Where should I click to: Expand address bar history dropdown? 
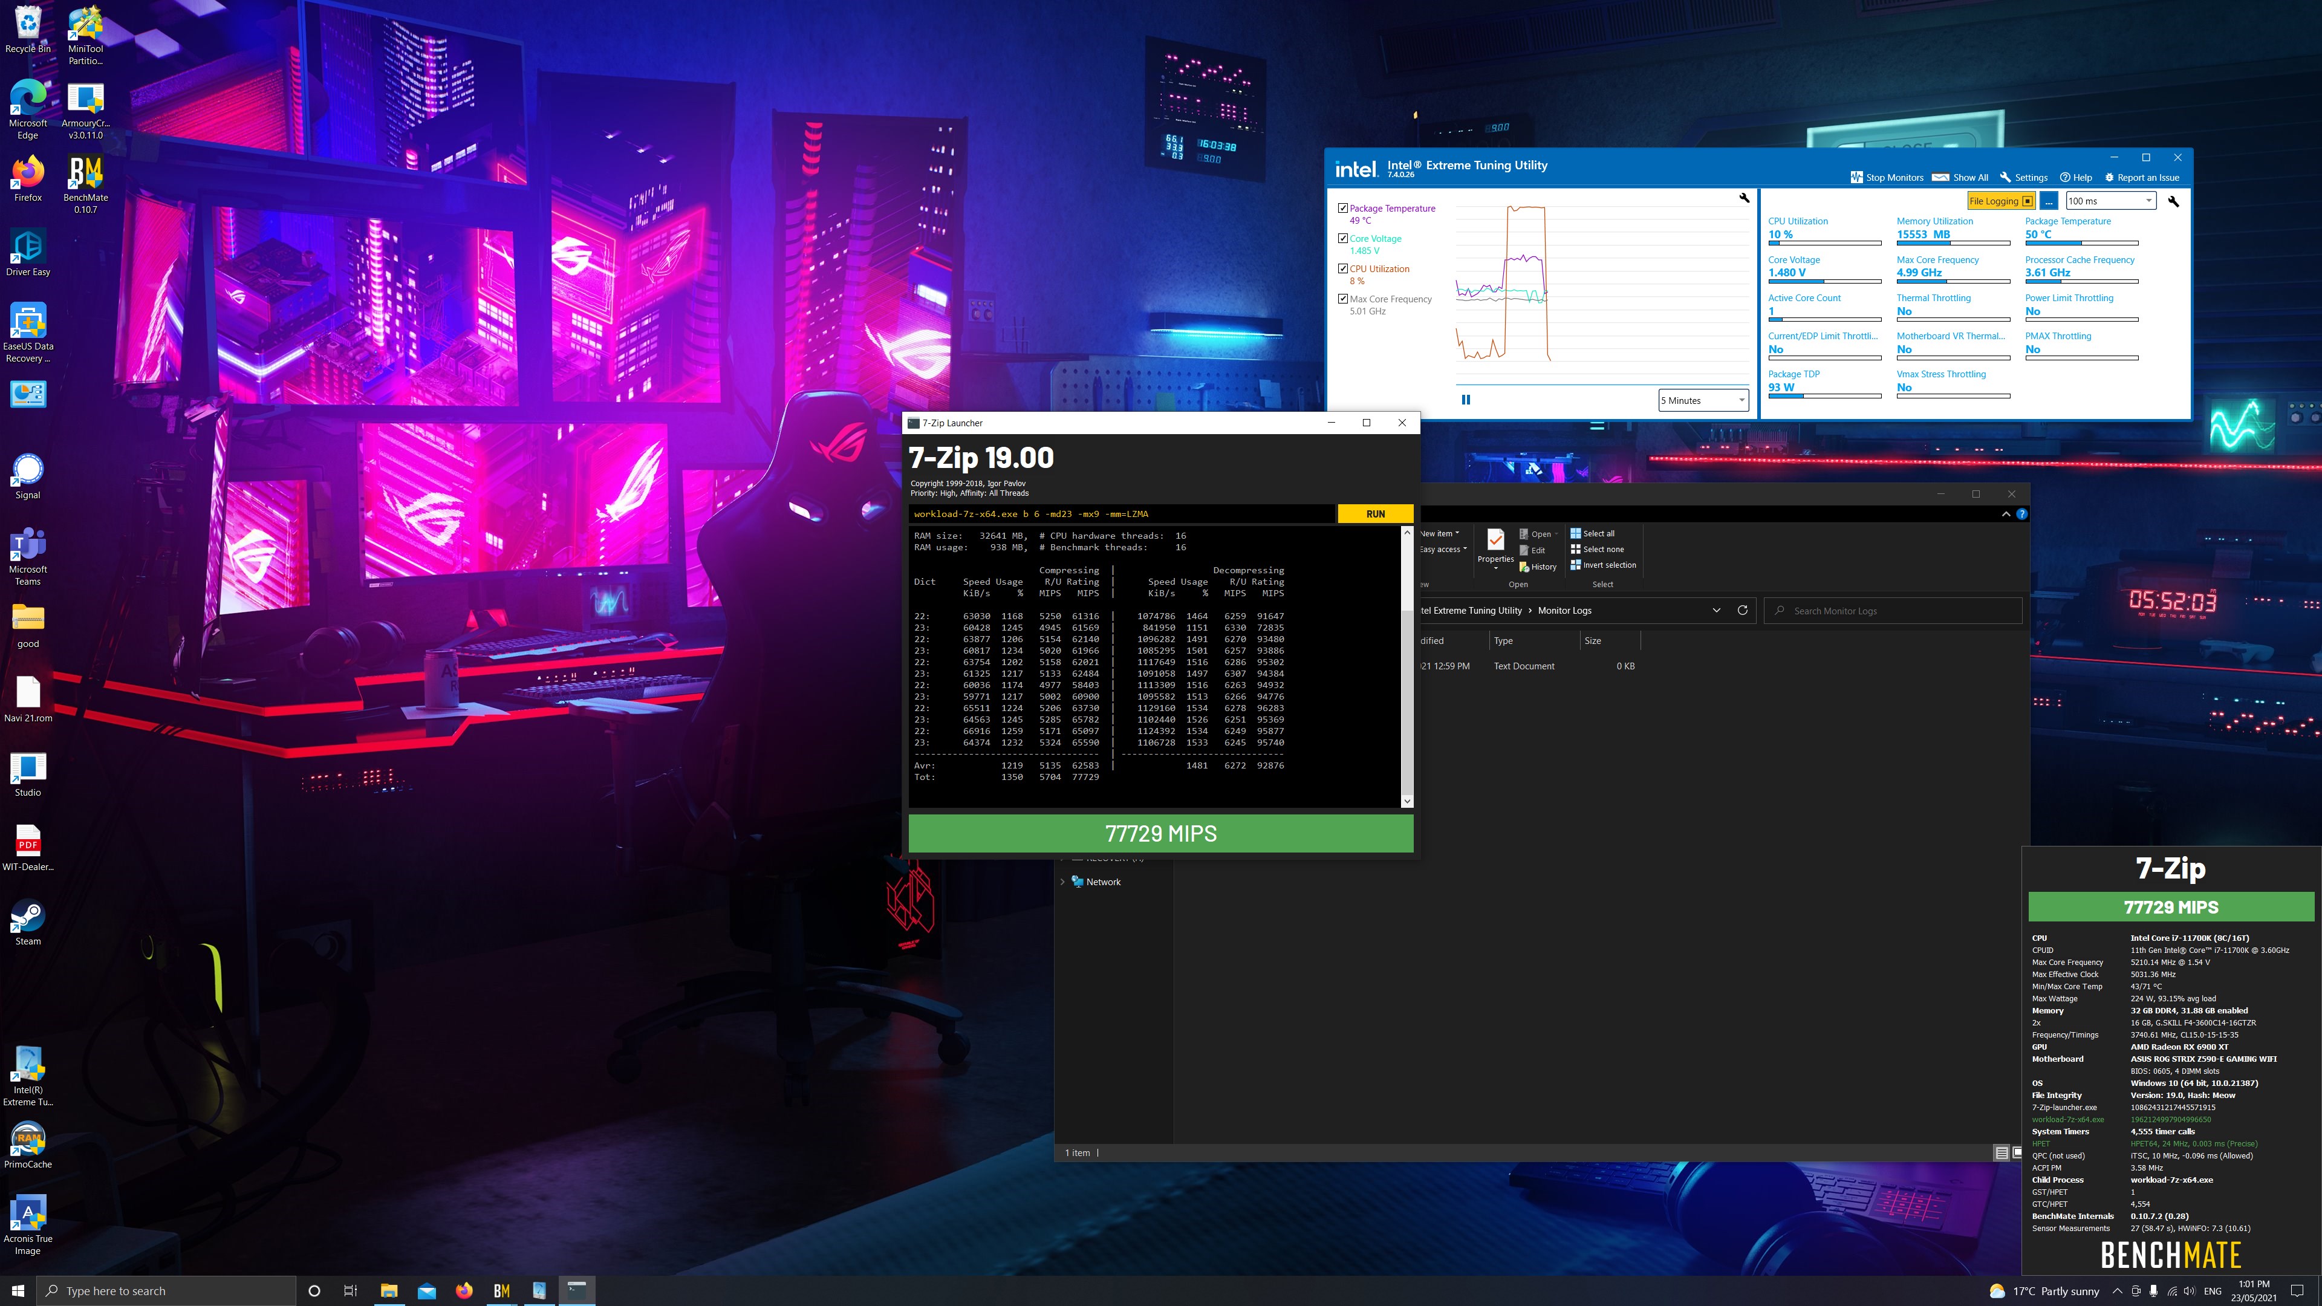coord(1715,610)
